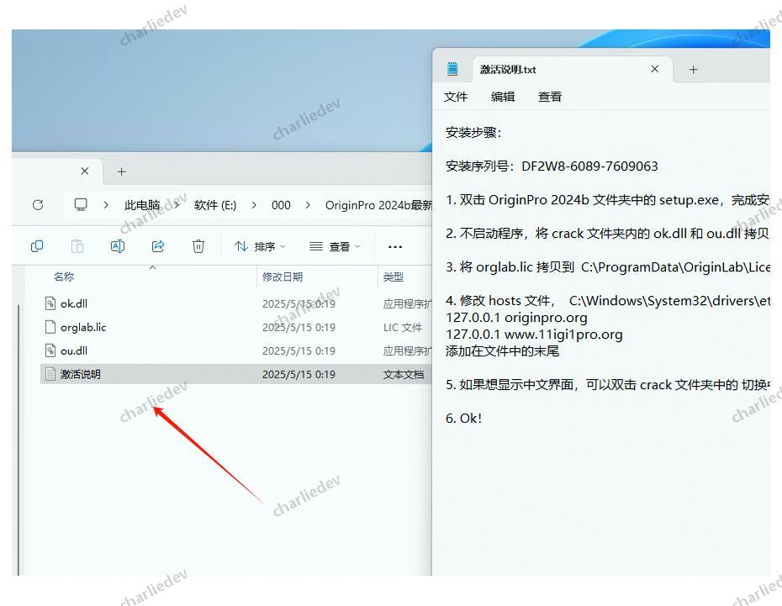Image resolution: width=782 pixels, height=606 pixels.
Task: Close the 激活说明.txt Notepad tab
Action: (x=655, y=69)
